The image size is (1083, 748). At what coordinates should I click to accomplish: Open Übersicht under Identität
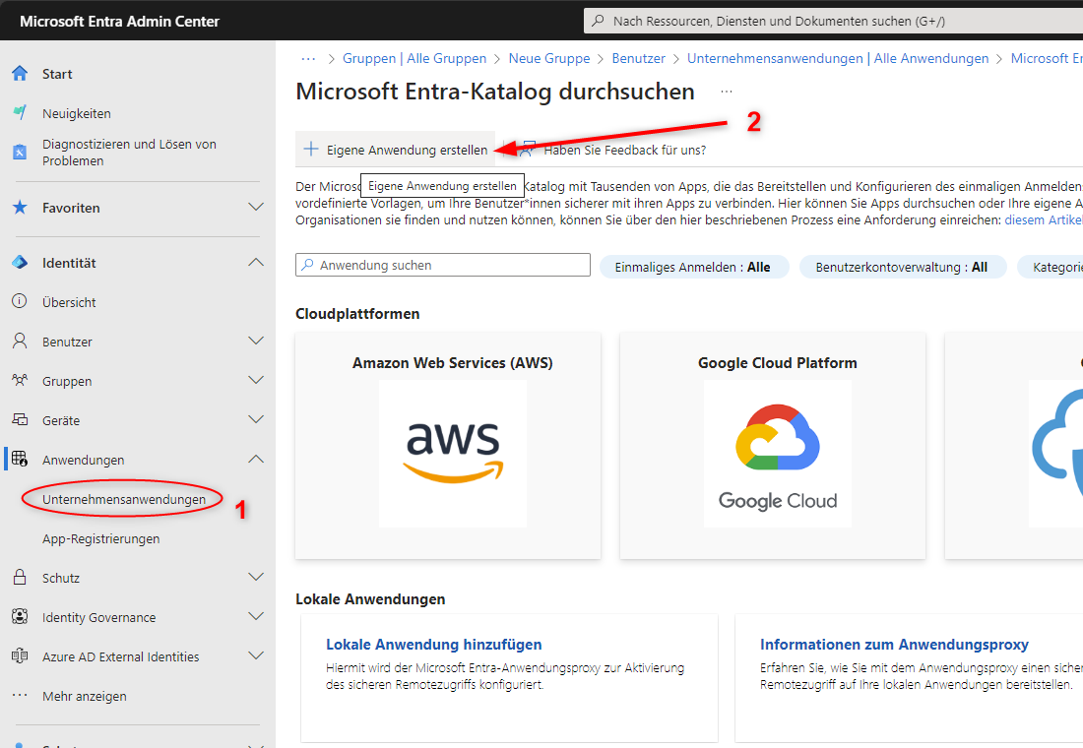[69, 302]
